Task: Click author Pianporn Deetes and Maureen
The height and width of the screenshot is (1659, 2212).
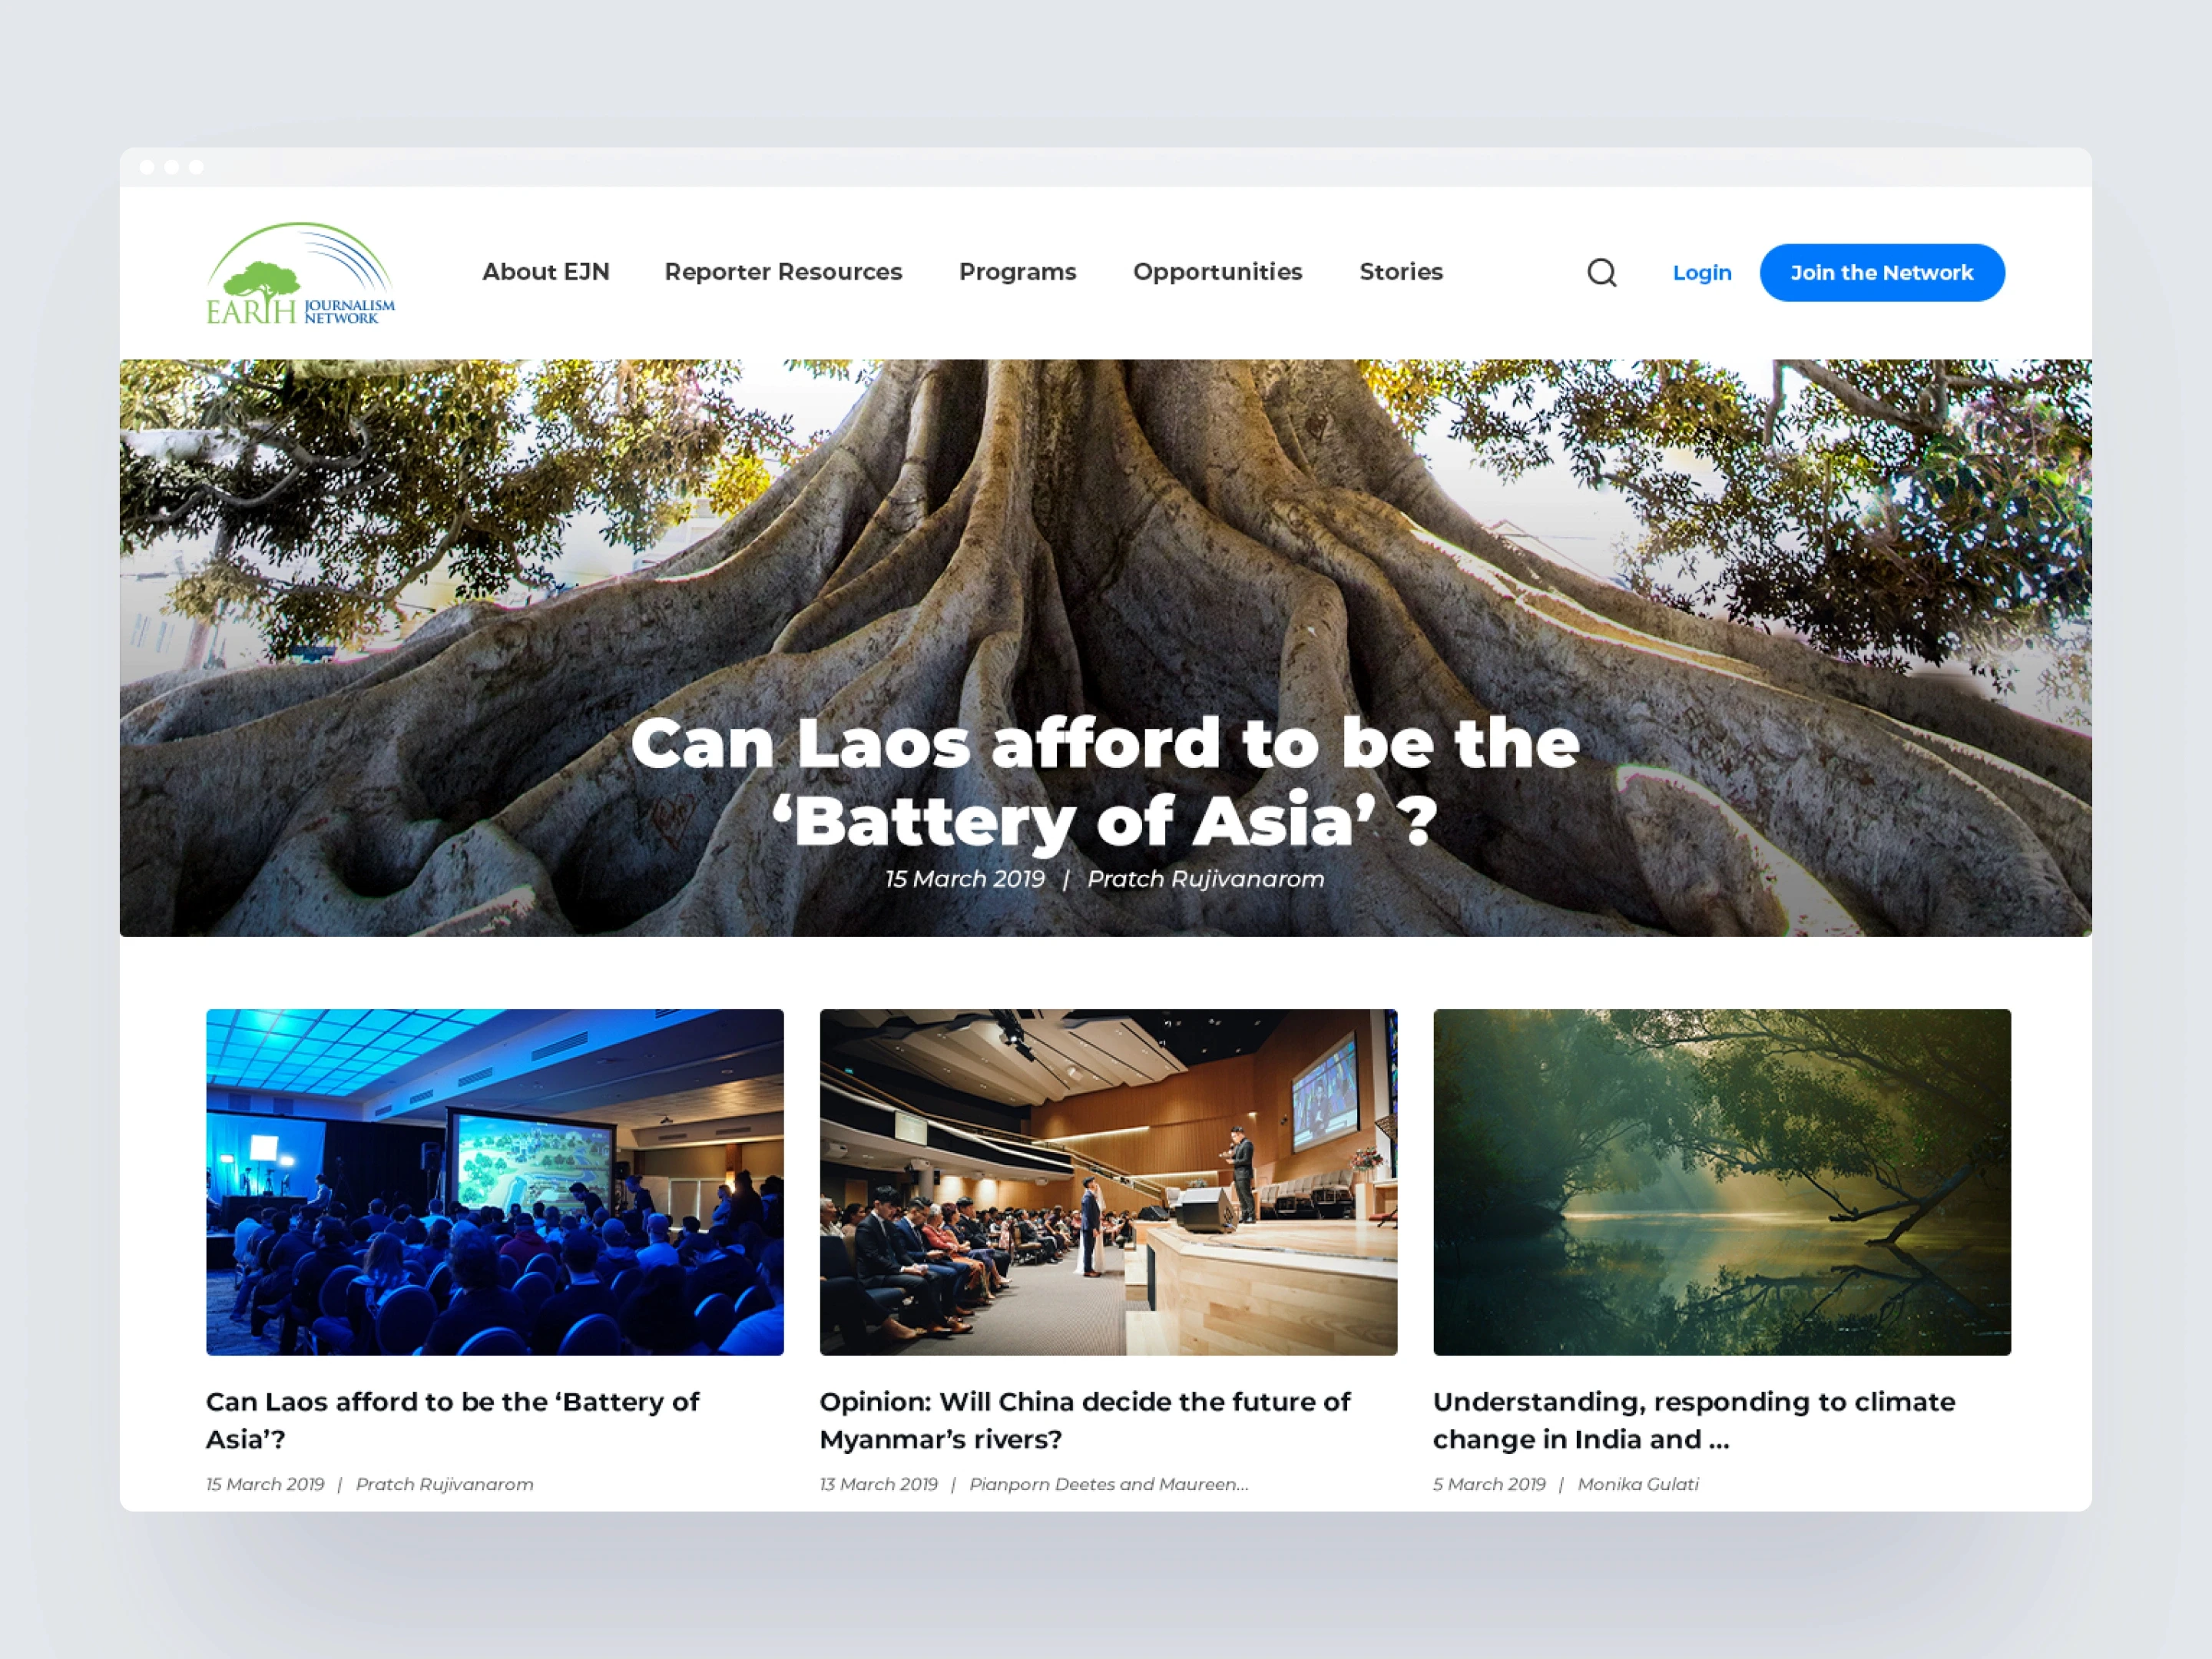Action: [1109, 1484]
